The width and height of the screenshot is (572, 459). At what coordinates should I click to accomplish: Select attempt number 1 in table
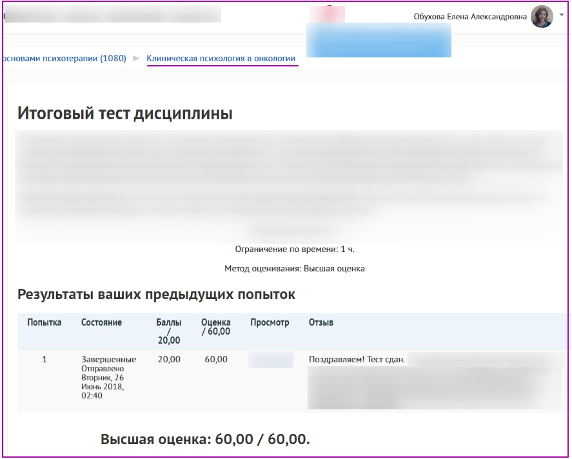[44, 360]
